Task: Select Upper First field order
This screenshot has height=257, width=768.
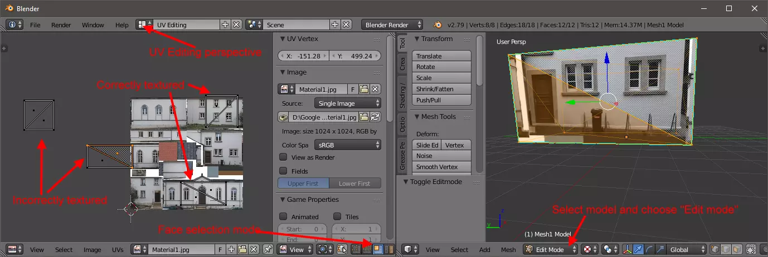Action: (x=304, y=184)
